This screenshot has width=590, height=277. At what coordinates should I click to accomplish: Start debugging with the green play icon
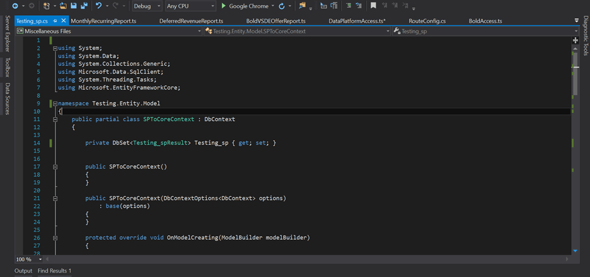pos(223,6)
